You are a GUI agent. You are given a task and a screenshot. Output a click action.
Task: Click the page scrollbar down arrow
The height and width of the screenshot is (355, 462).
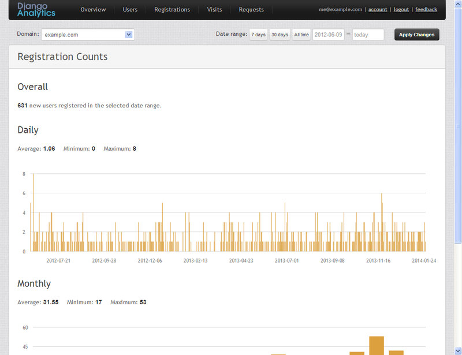pos(458,351)
